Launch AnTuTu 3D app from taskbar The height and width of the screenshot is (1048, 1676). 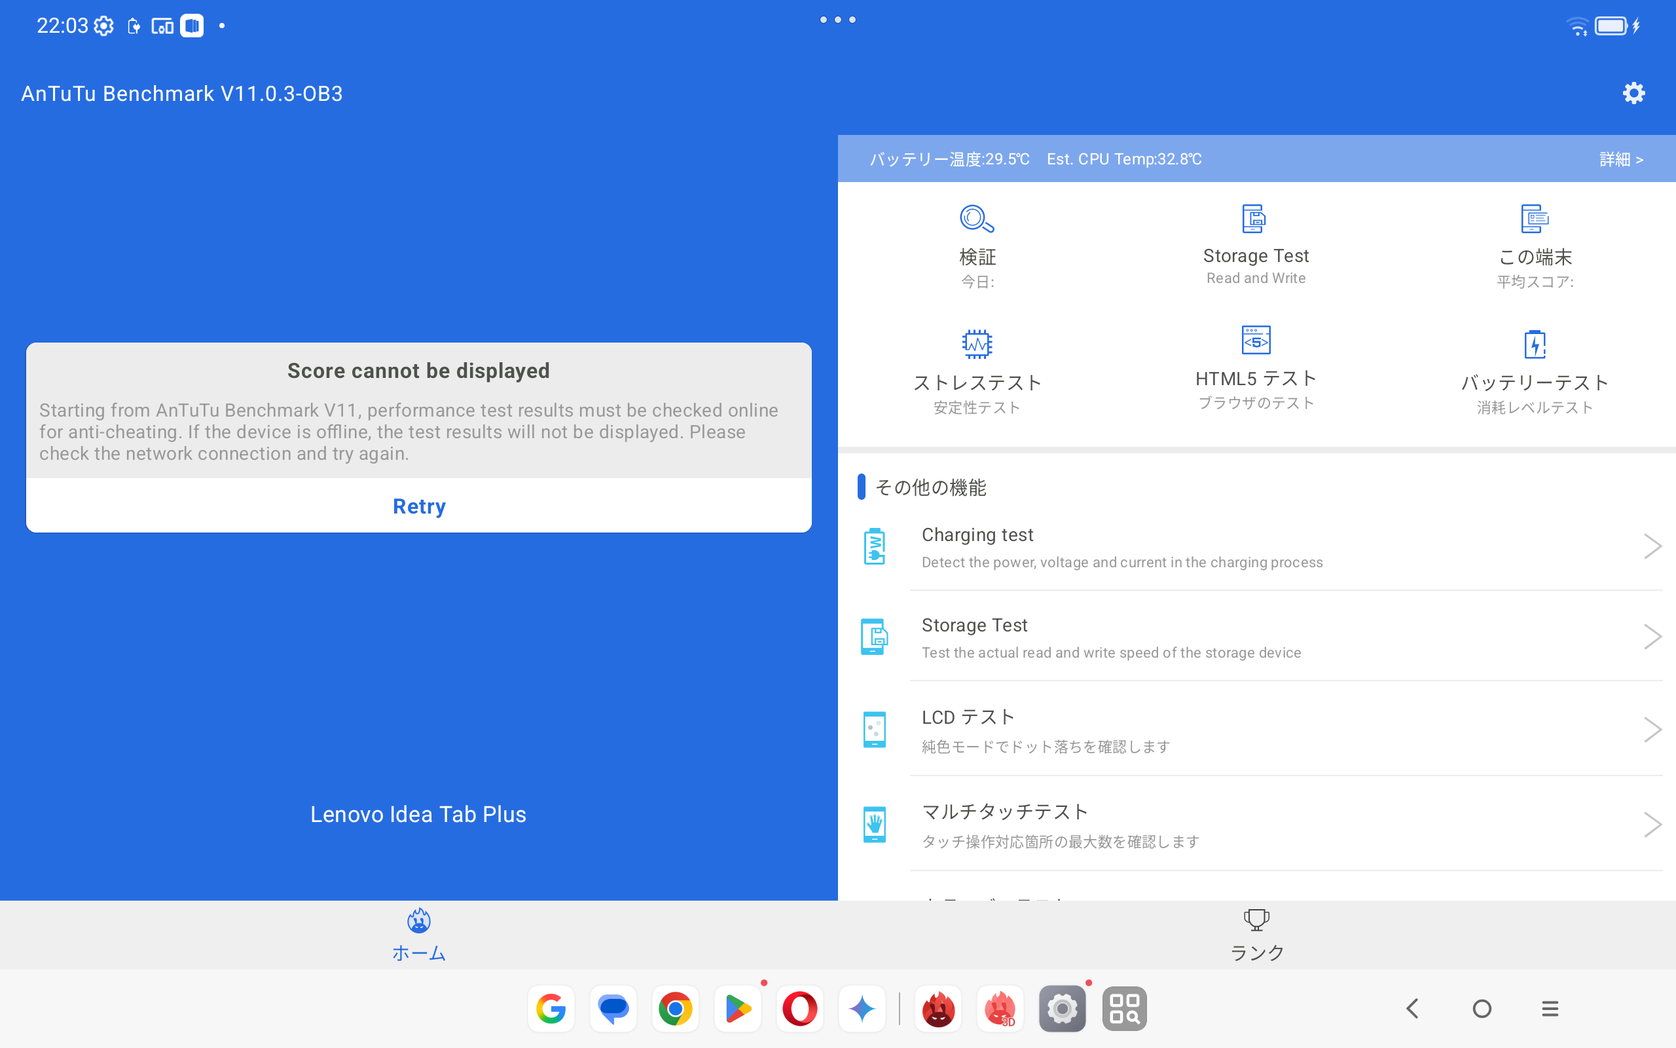point(999,1009)
